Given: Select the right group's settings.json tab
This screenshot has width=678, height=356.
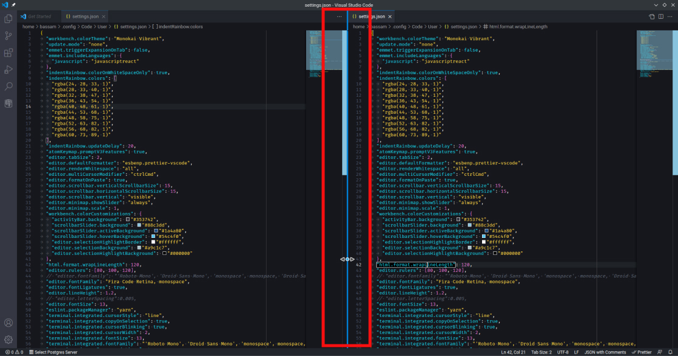Looking at the screenshot, I should click(x=371, y=16).
